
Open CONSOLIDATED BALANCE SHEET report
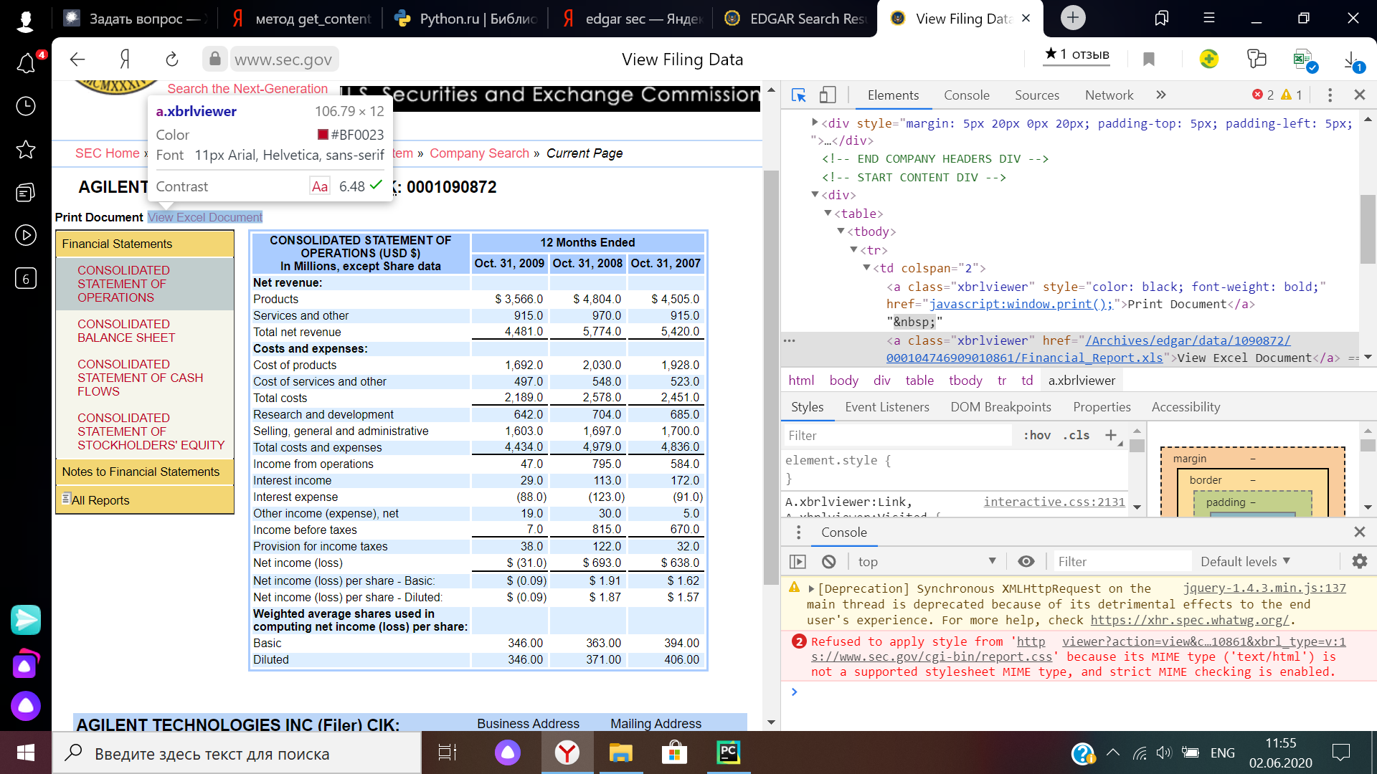point(126,331)
